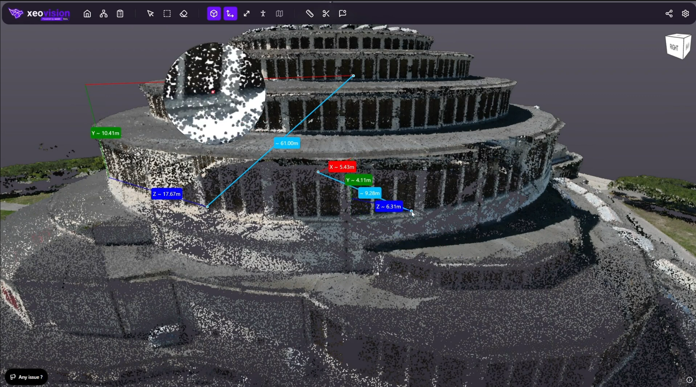Enable first-person walk mode icon

click(x=263, y=14)
